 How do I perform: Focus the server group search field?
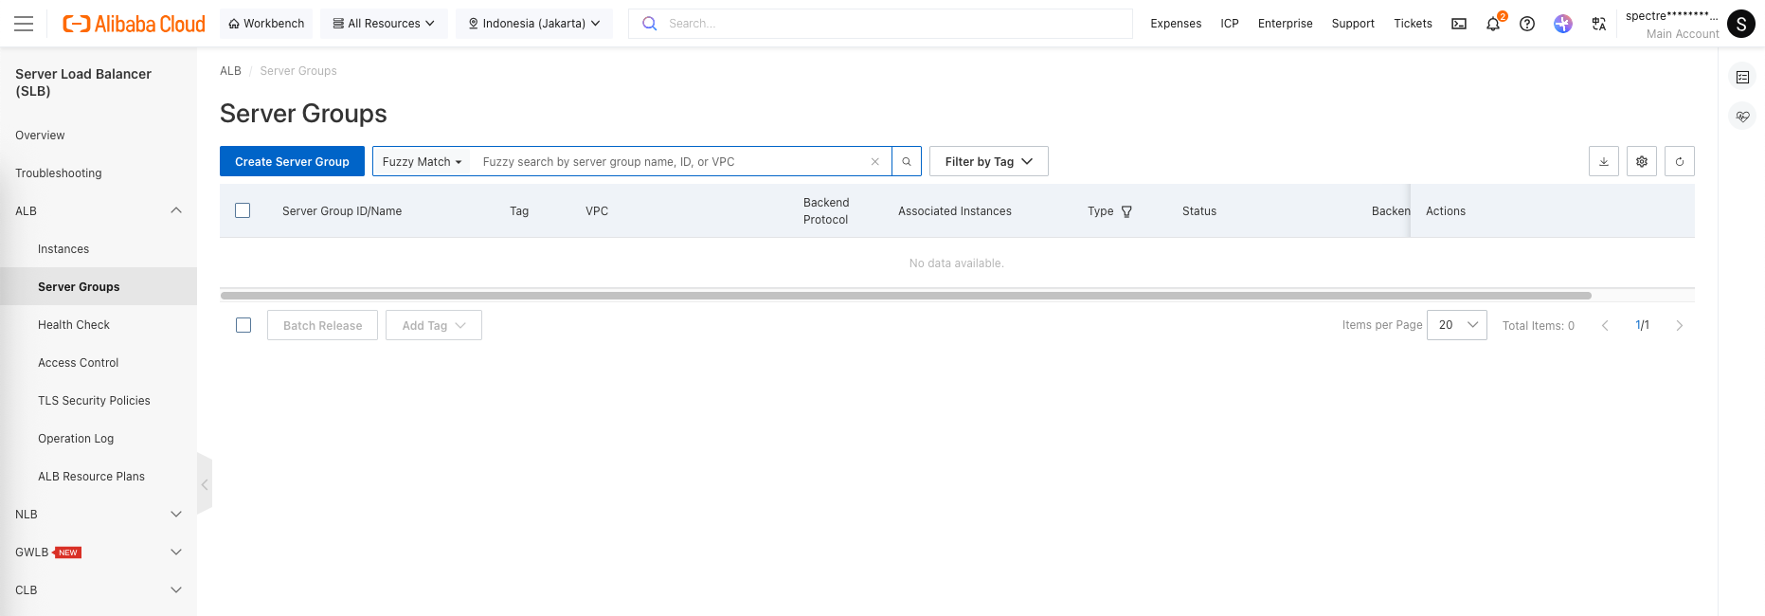(x=671, y=162)
